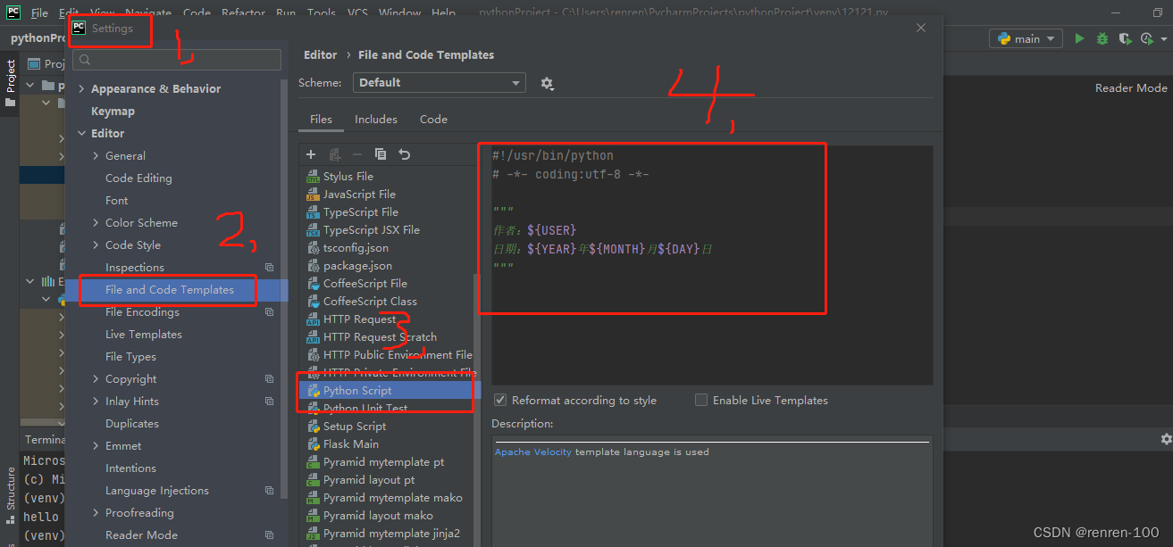Click the Editor breadcrumb link
The image size is (1173, 547).
(x=321, y=55)
